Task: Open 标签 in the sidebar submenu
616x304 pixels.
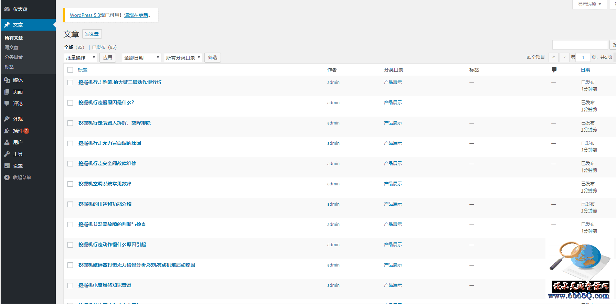Action: pyautogui.click(x=9, y=67)
